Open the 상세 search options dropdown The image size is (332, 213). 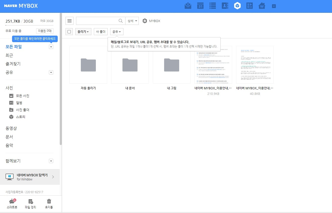[132, 21]
